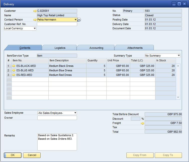This screenshot has width=189, height=162.
Task: Open link arrow for ES-BLUE-MED item
Action: [14, 71]
